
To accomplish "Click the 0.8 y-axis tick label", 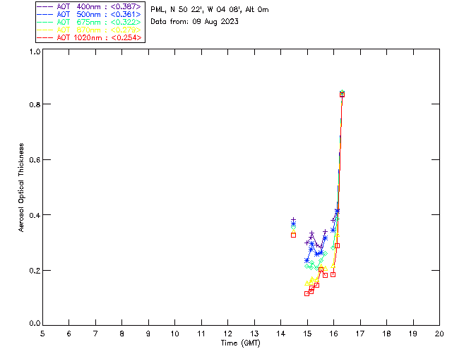I will click(x=35, y=104).
